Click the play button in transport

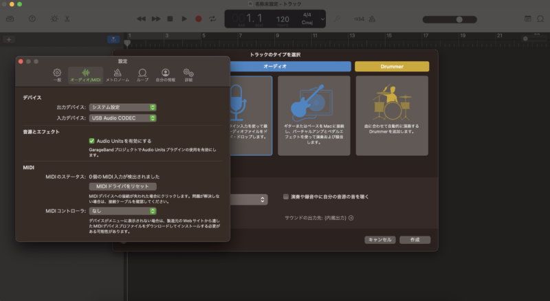[184, 19]
